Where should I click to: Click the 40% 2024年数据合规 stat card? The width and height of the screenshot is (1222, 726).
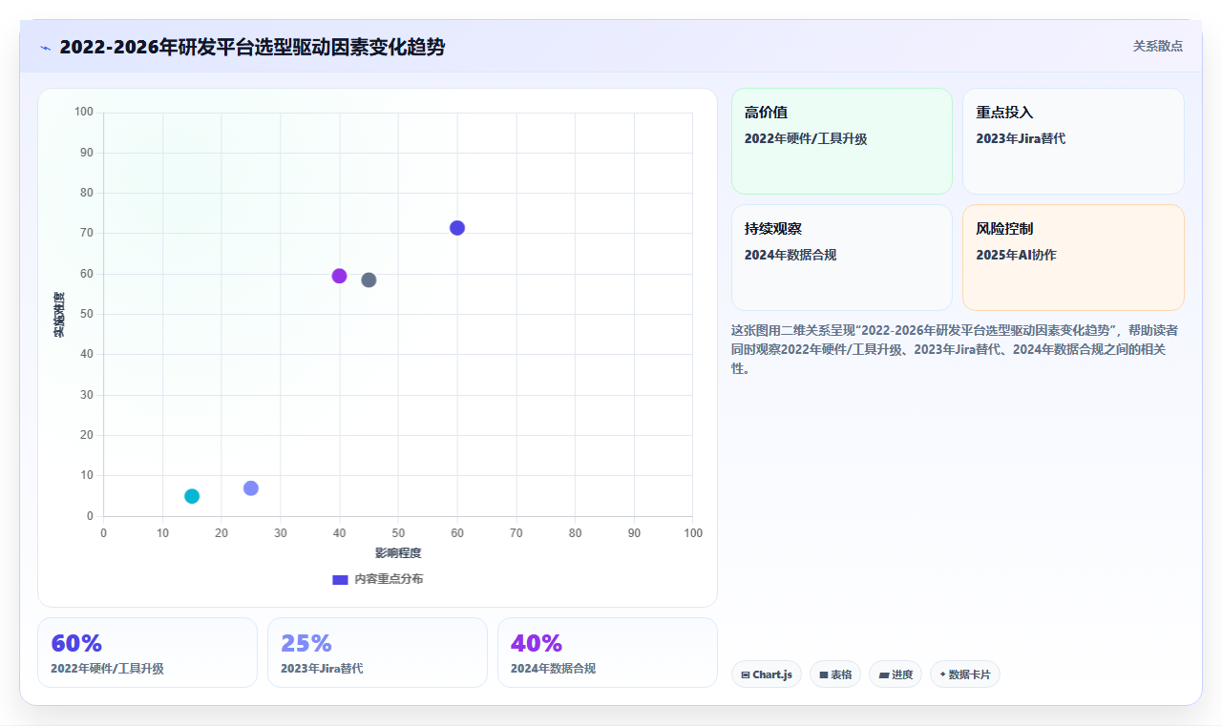tap(607, 653)
